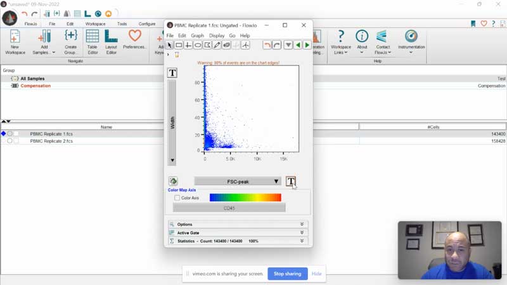
Task: Click the Name column header
Action: point(106,127)
